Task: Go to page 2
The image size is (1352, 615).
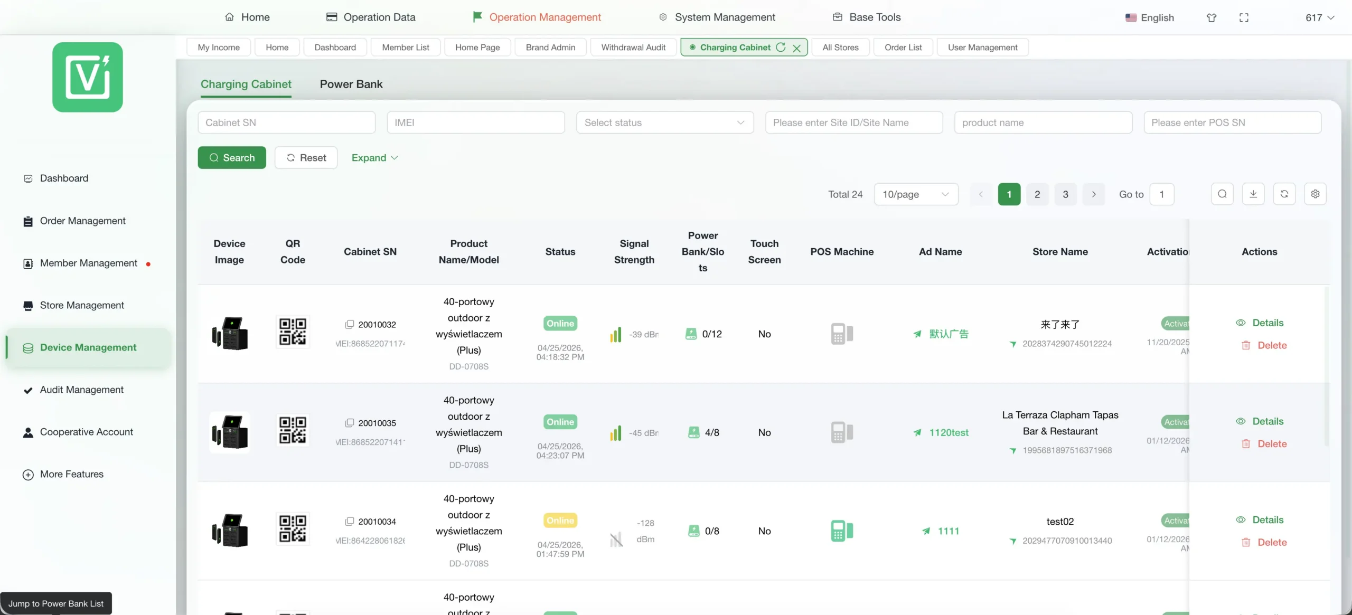Action: tap(1037, 194)
